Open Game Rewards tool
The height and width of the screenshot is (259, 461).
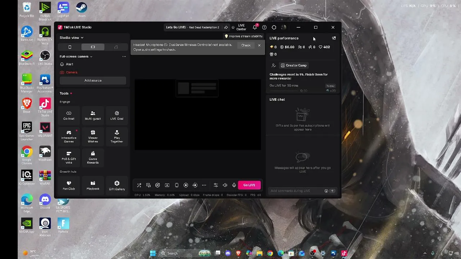(93, 158)
